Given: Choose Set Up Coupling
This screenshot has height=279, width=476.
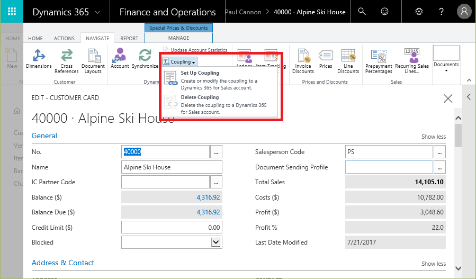Looking at the screenshot, I should click(x=219, y=80).
